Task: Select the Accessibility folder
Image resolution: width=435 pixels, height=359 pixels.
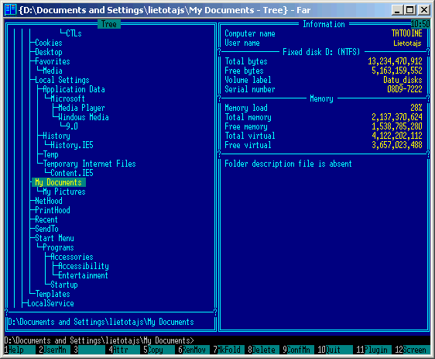Action: point(84,266)
